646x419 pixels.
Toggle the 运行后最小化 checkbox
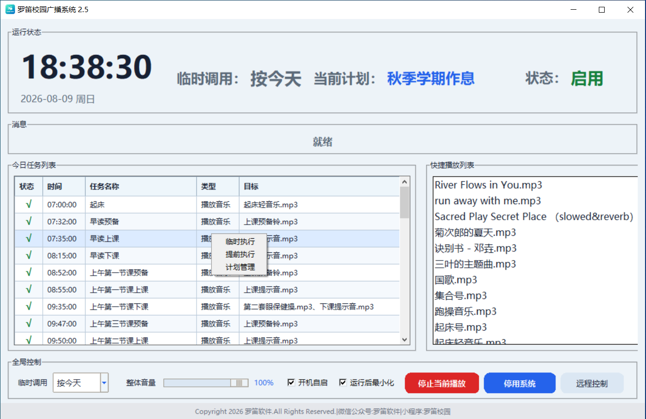pos(343,383)
